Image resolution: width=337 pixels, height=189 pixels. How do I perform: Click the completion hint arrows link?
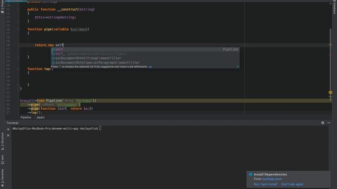pyautogui.click(x=150, y=67)
